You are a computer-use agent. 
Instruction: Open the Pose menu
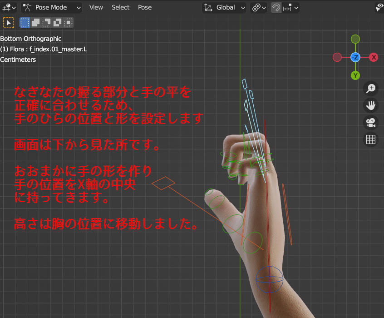[x=145, y=7]
